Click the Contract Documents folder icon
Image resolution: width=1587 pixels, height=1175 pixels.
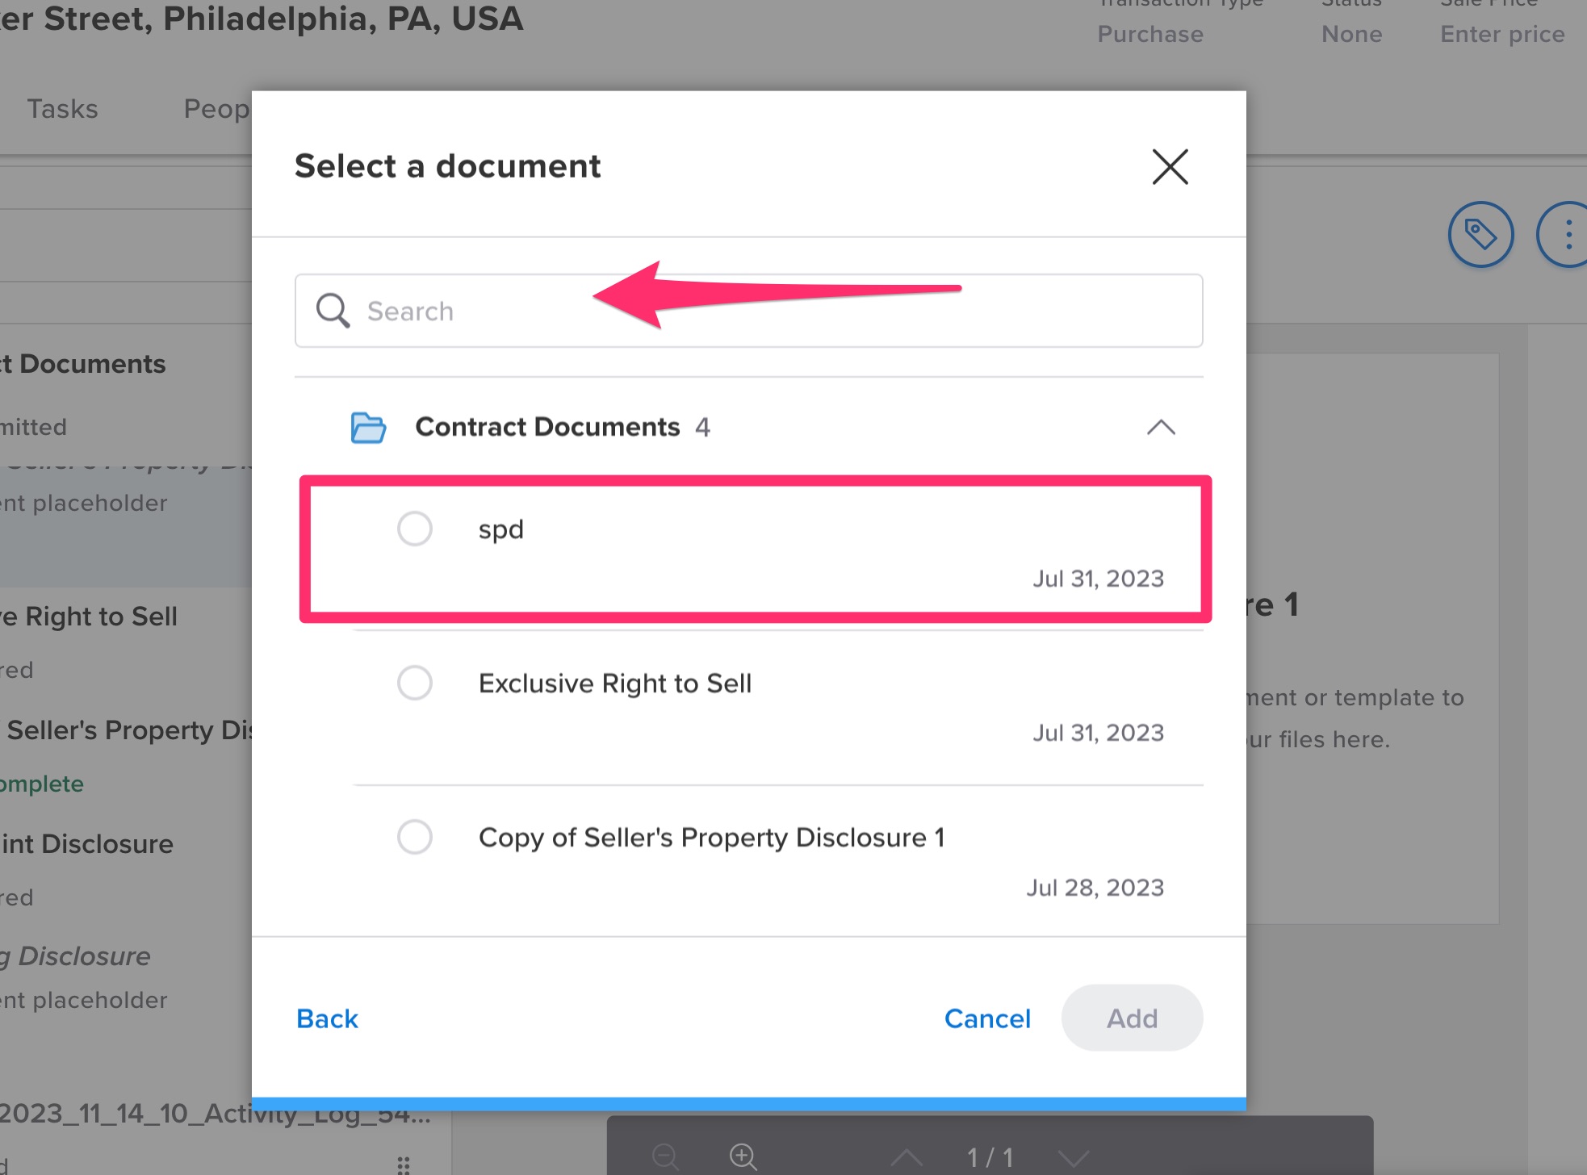pos(368,427)
